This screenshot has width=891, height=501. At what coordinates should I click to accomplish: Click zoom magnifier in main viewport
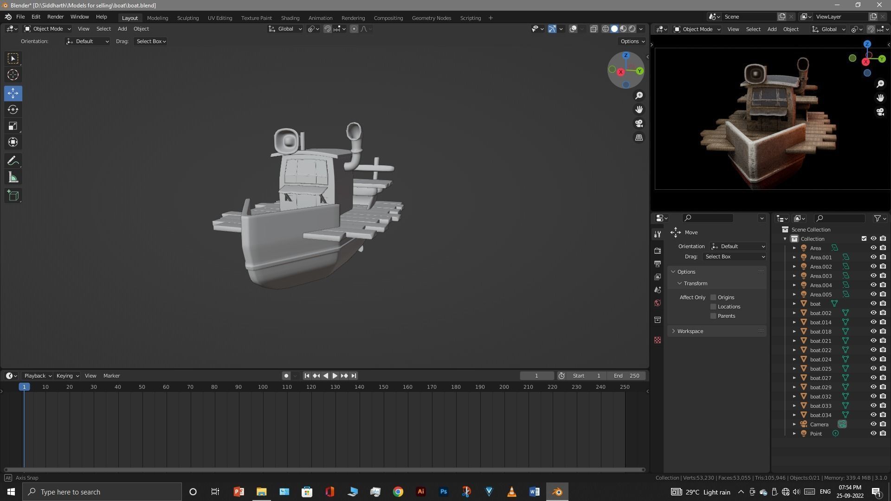639,95
